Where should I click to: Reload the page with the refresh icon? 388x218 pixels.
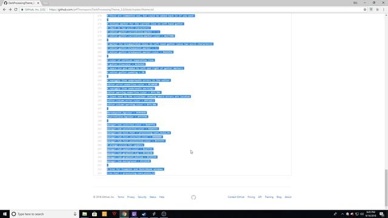(x=16, y=10)
